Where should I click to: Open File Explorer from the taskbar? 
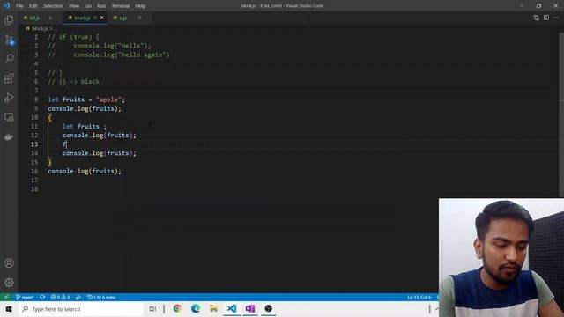pos(213,309)
